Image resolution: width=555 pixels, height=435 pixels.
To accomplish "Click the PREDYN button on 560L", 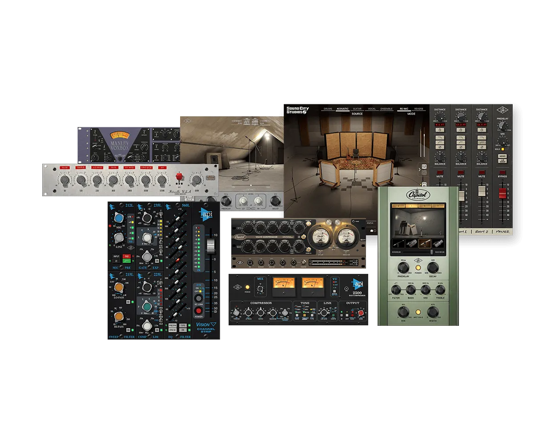I will click(x=172, y=326).
